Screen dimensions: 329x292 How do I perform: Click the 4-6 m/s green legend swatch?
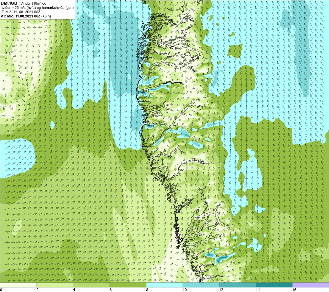pyautogui.click(x=91, y=285)
